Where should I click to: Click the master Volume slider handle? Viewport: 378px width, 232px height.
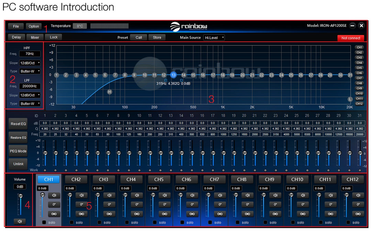20,196
